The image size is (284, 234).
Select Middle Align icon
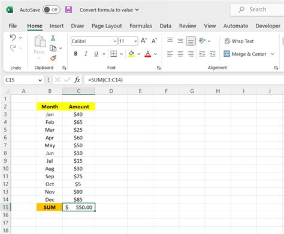tap(180, 41)
